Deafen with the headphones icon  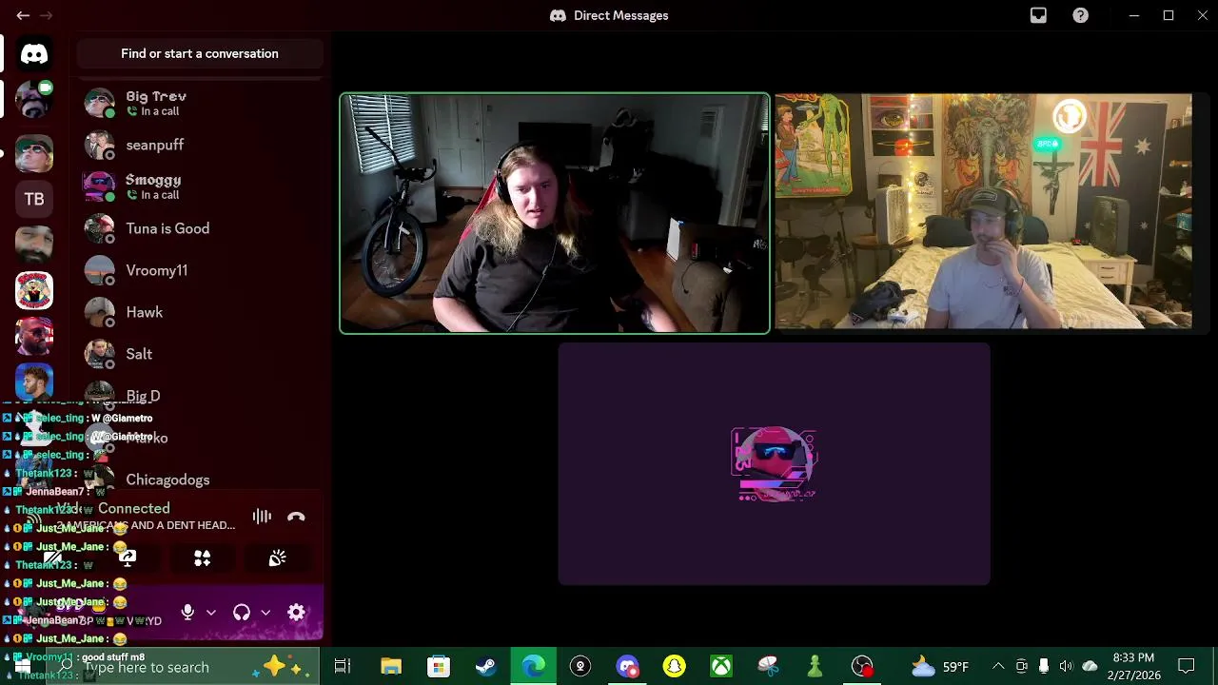click(242, 613)
